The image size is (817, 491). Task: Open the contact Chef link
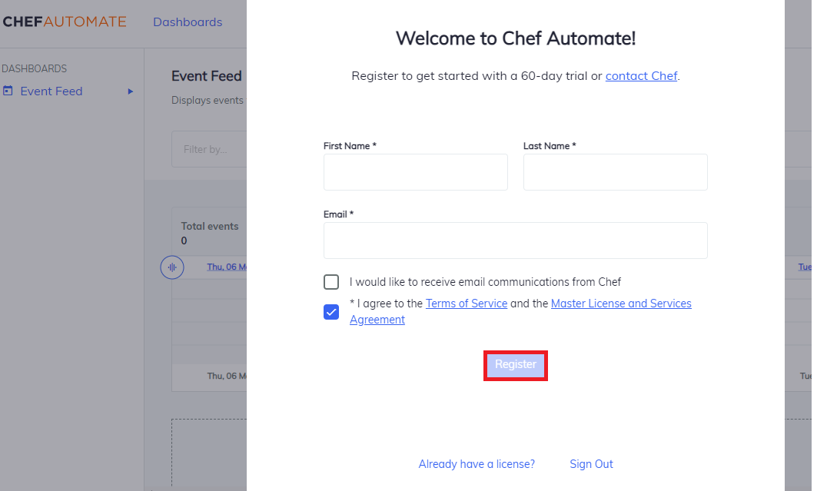(641, 75)
